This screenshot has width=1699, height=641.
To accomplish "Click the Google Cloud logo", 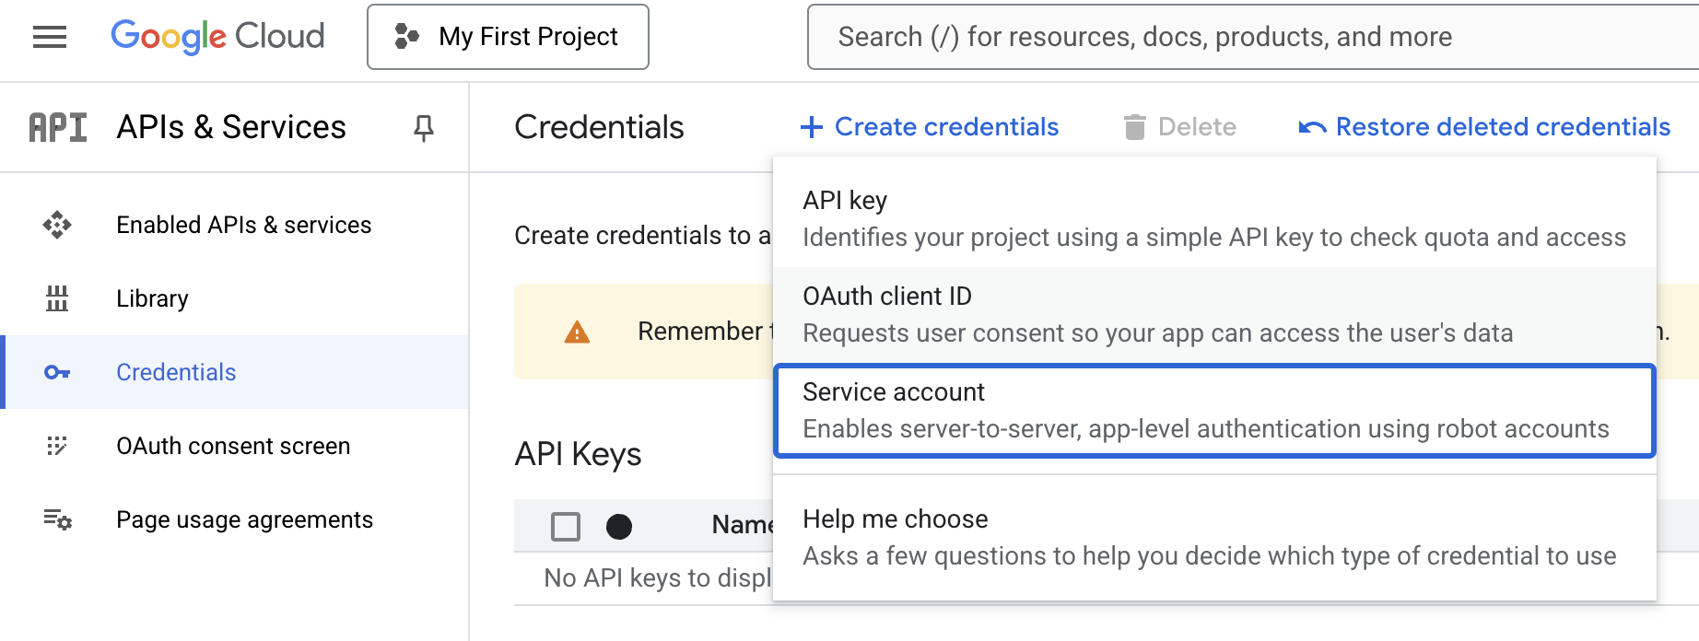I will coord(217,36).
